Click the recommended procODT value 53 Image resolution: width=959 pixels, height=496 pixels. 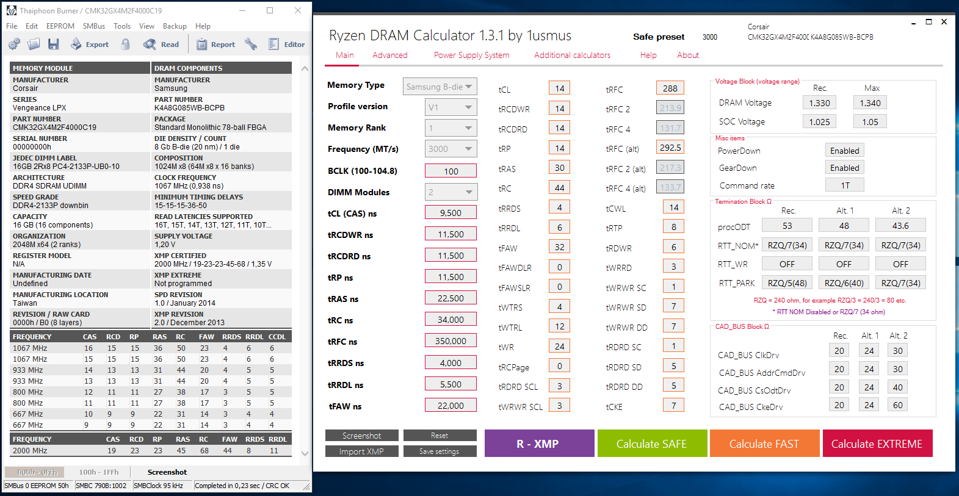click(787, 226)
